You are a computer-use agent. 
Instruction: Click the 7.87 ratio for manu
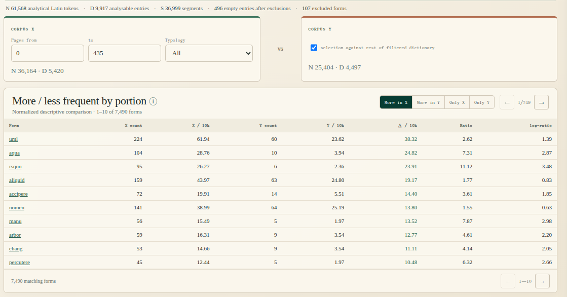[x=467, y=221]
